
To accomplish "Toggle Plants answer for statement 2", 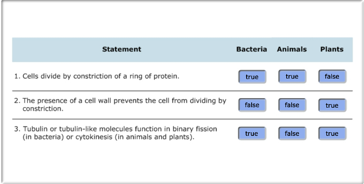I will point(332,105).
